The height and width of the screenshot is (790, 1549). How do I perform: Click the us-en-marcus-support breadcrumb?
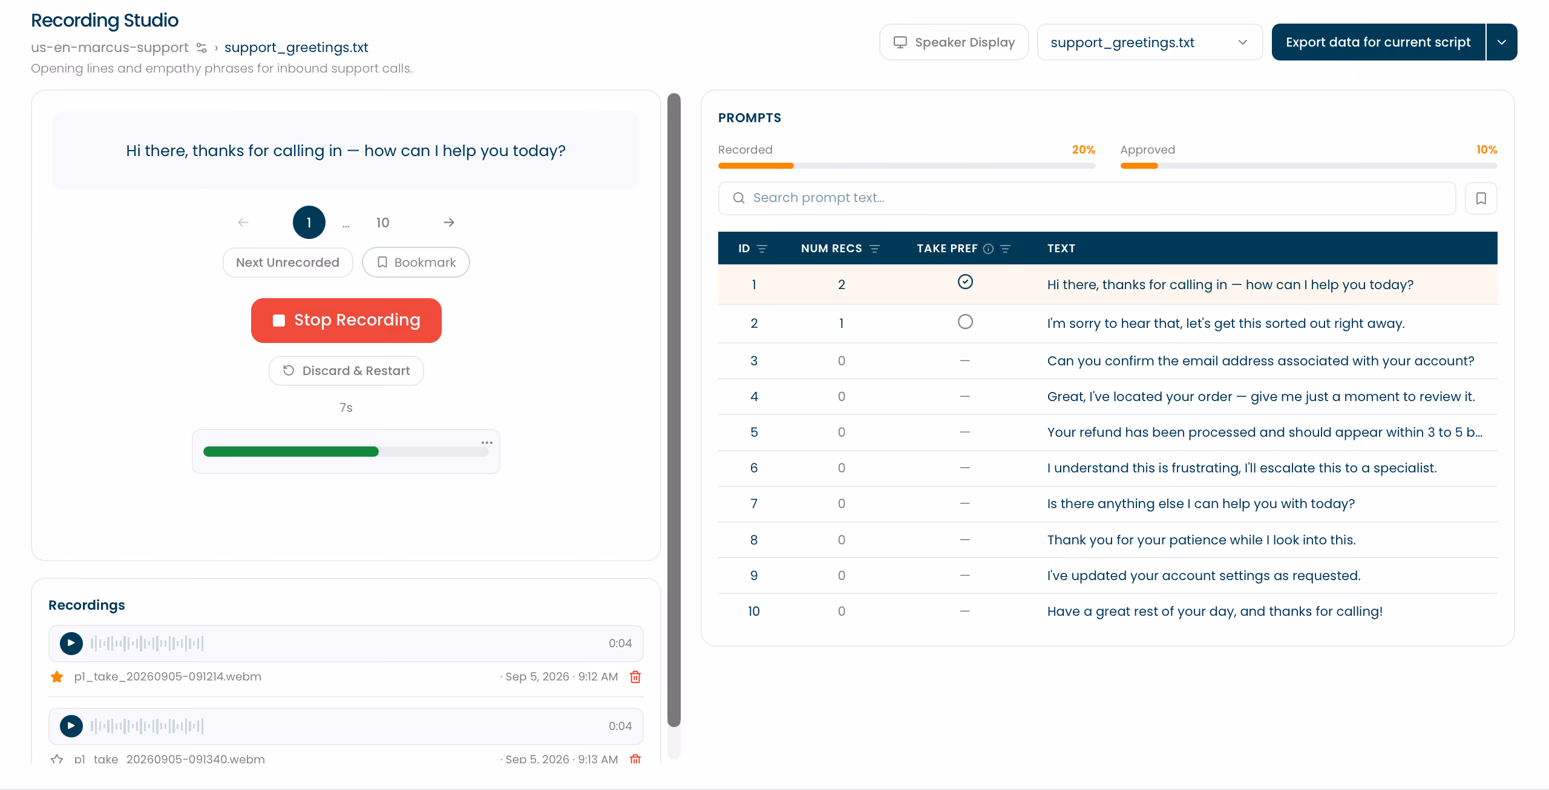110,47
